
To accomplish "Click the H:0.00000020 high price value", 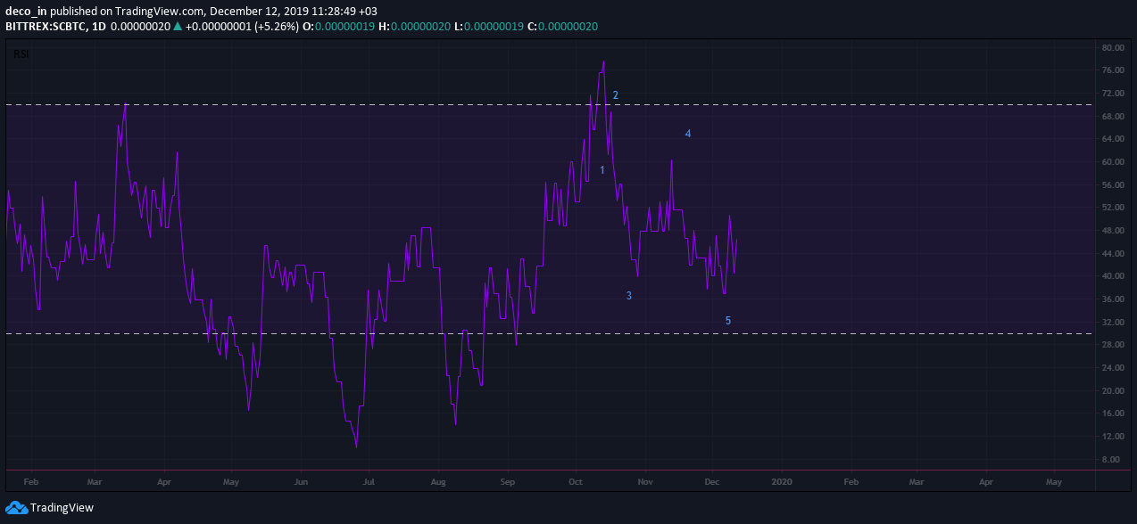I will 413,27.
